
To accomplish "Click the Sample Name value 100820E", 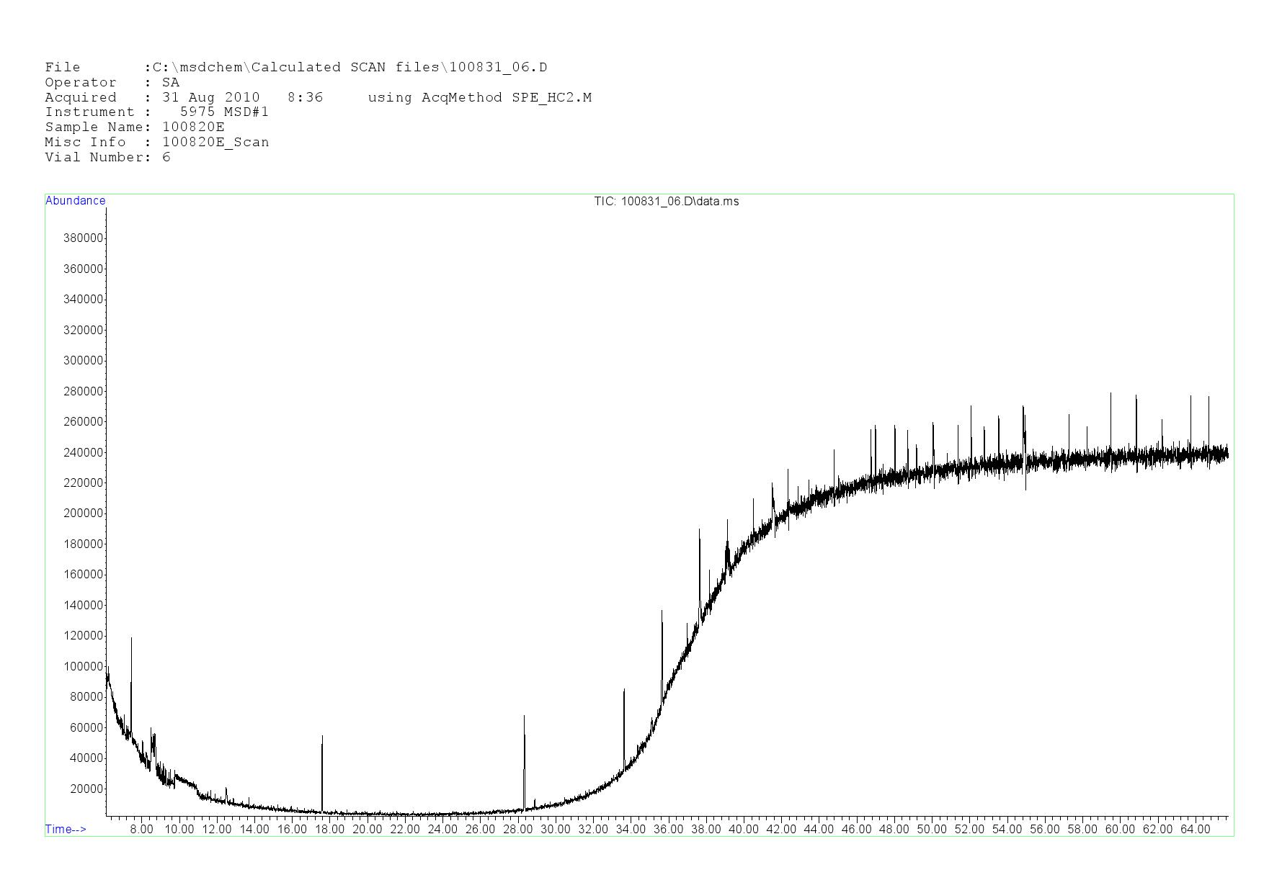I will tap(193, 127).
